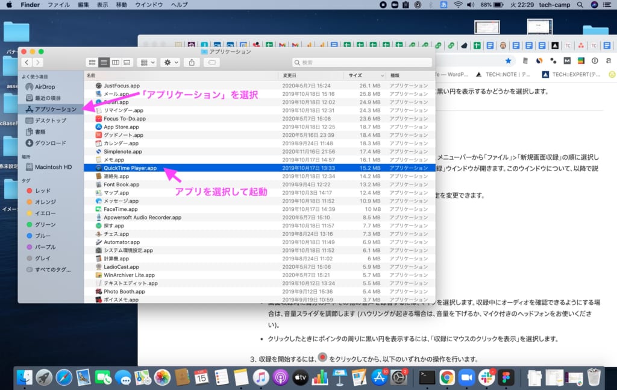
Task: Open the Share icon in the toolbar
Action: (192, 62)
